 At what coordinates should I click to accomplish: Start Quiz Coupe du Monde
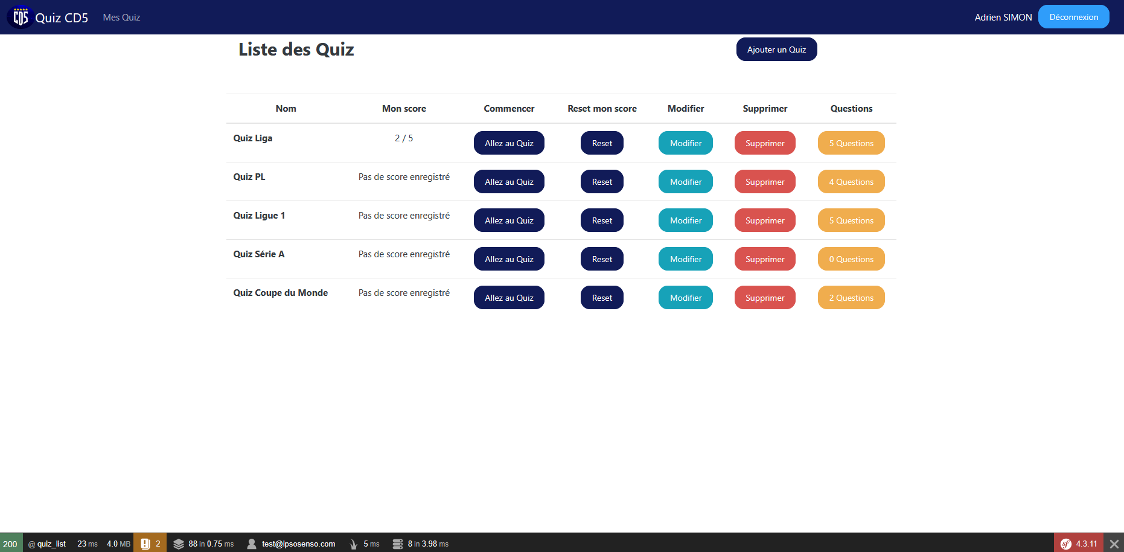pos(509,297)
